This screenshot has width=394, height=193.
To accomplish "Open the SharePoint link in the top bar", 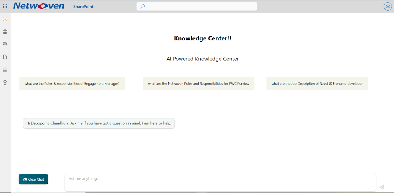I will tap(83, 6).
